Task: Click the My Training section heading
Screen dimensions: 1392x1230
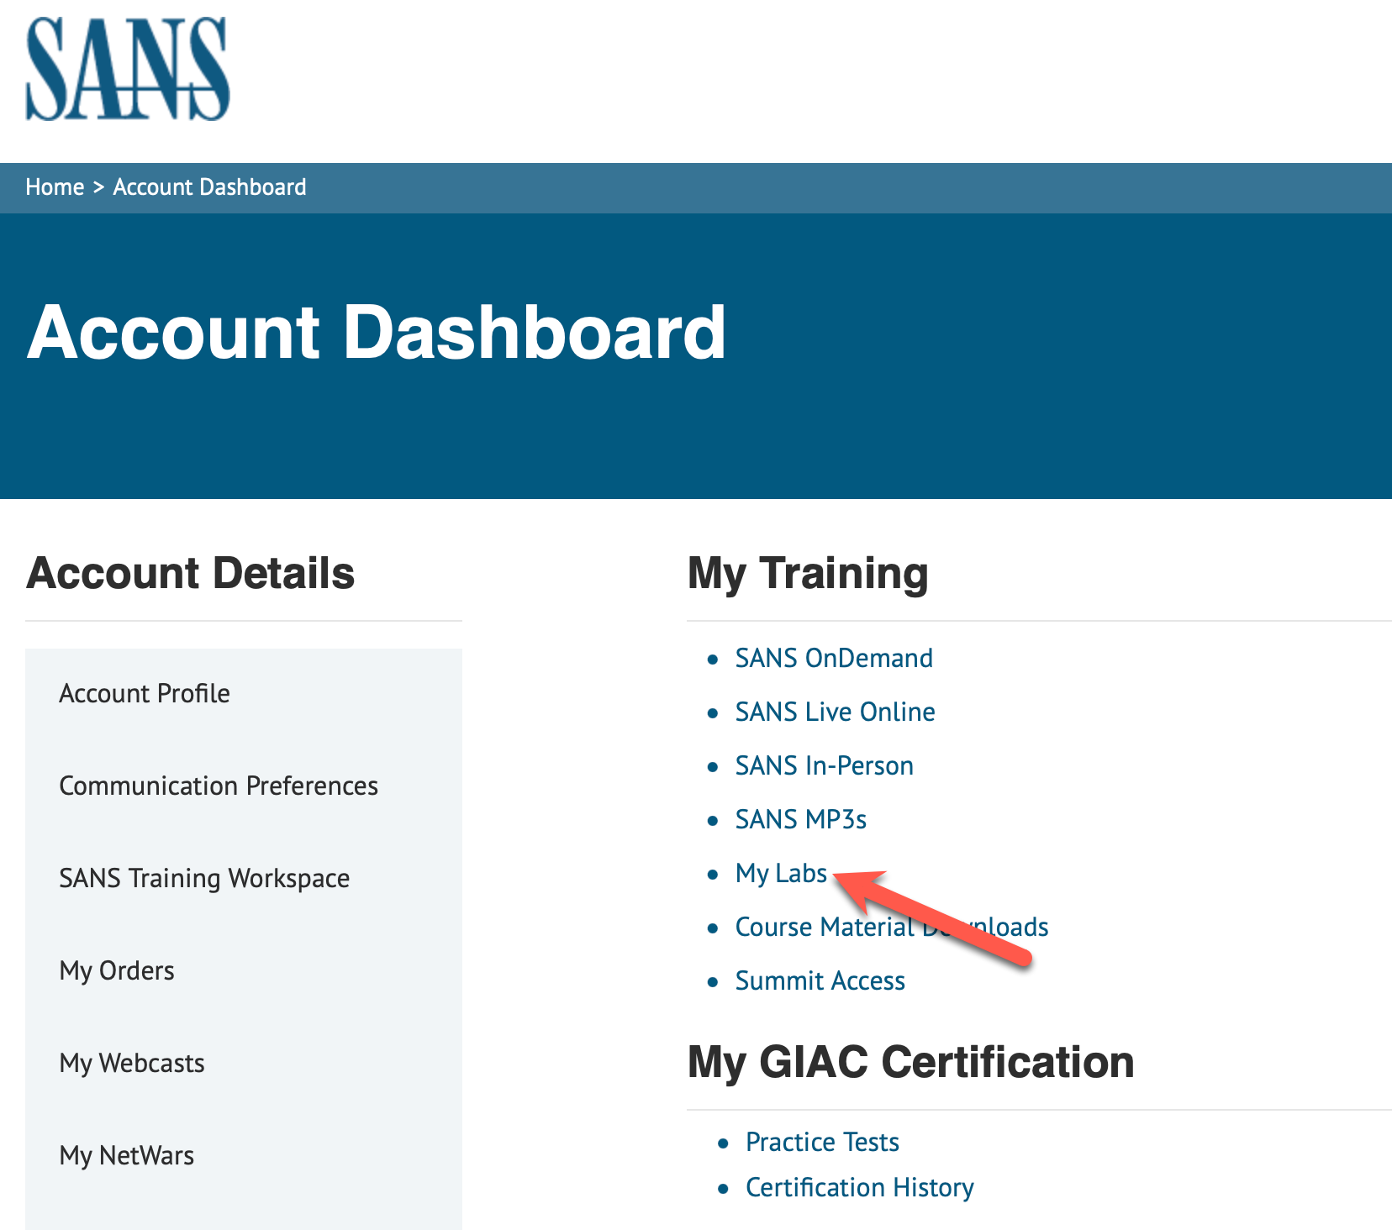Action: (808, 574)
